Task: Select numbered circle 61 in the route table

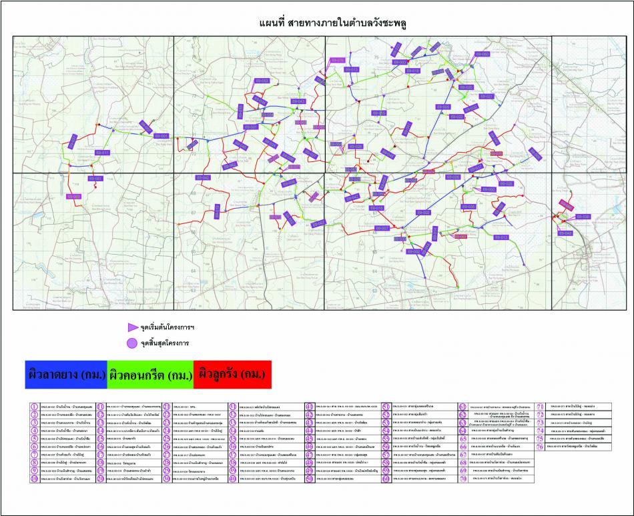Action: [x=462, y=406]
